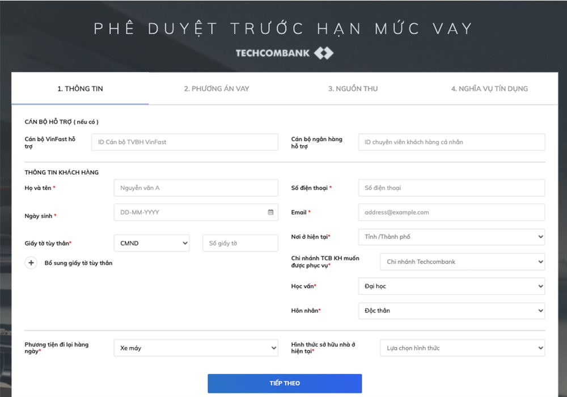Focus the ID chuyên viên khách hàng cá nhân field

click(452, 142)
